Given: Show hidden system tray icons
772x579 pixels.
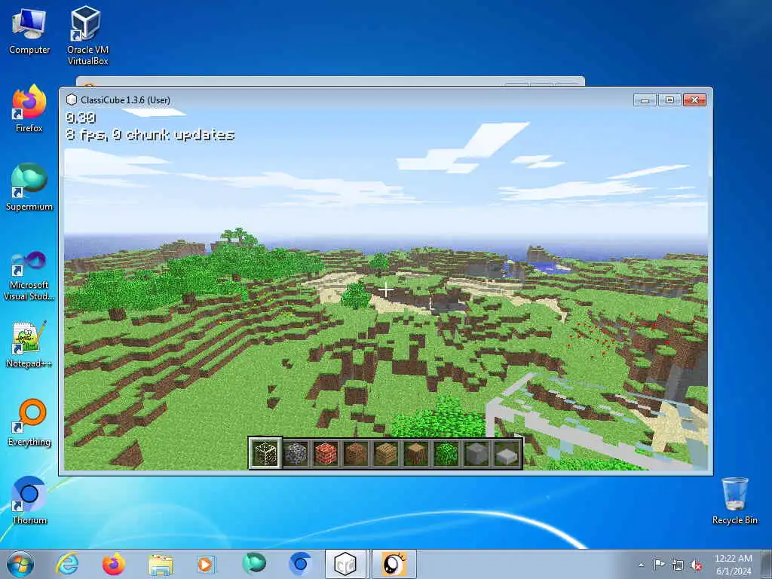Looking at the screenshot, I should [641, 565].
